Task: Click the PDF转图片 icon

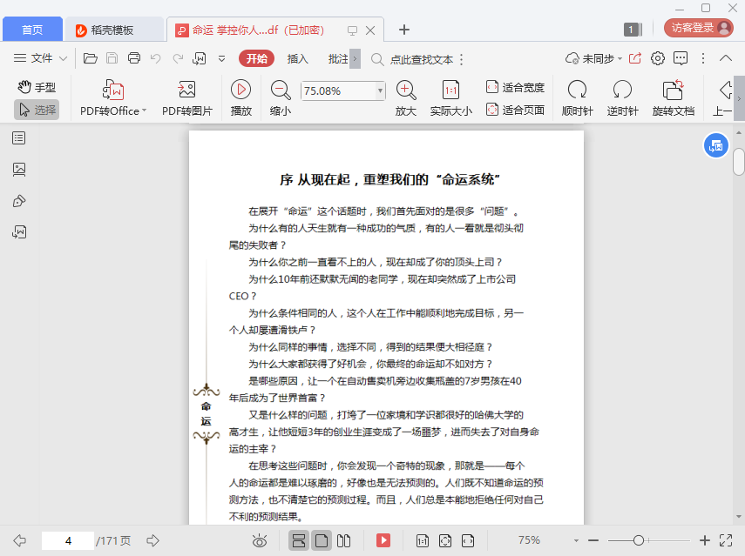Action: (x=186, y=90)
